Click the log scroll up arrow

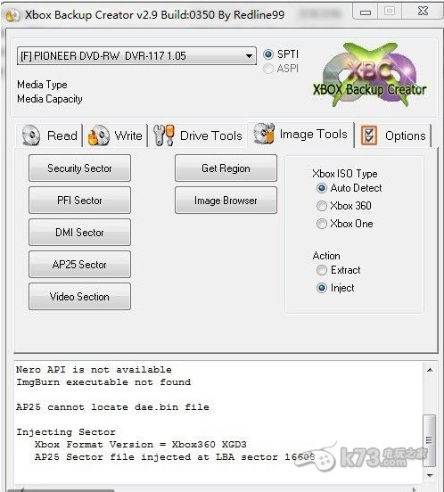430,370
